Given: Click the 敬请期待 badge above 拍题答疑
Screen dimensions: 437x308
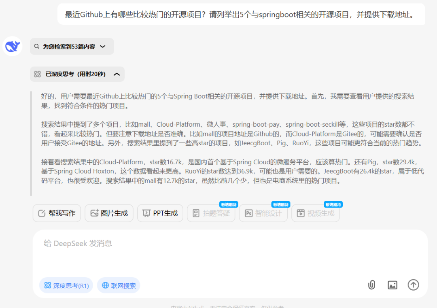Looking at the screenshot, I should point(229,204).
